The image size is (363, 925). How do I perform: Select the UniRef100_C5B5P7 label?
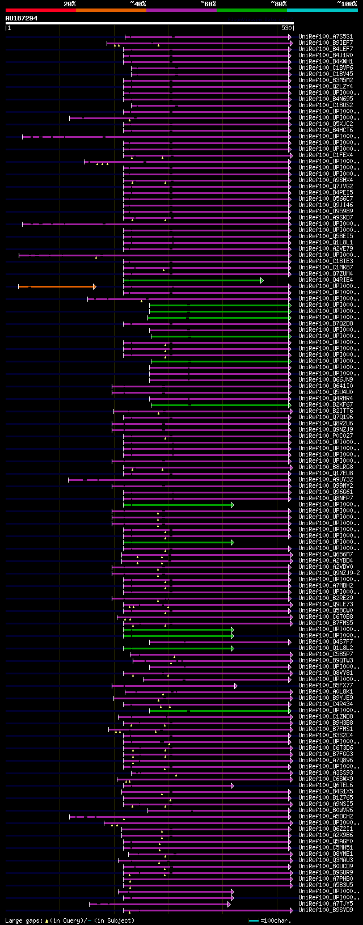(x=326, y=654)
